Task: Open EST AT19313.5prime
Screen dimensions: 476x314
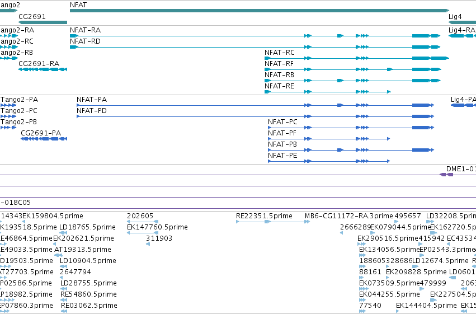Action: [x=83, y=250]
